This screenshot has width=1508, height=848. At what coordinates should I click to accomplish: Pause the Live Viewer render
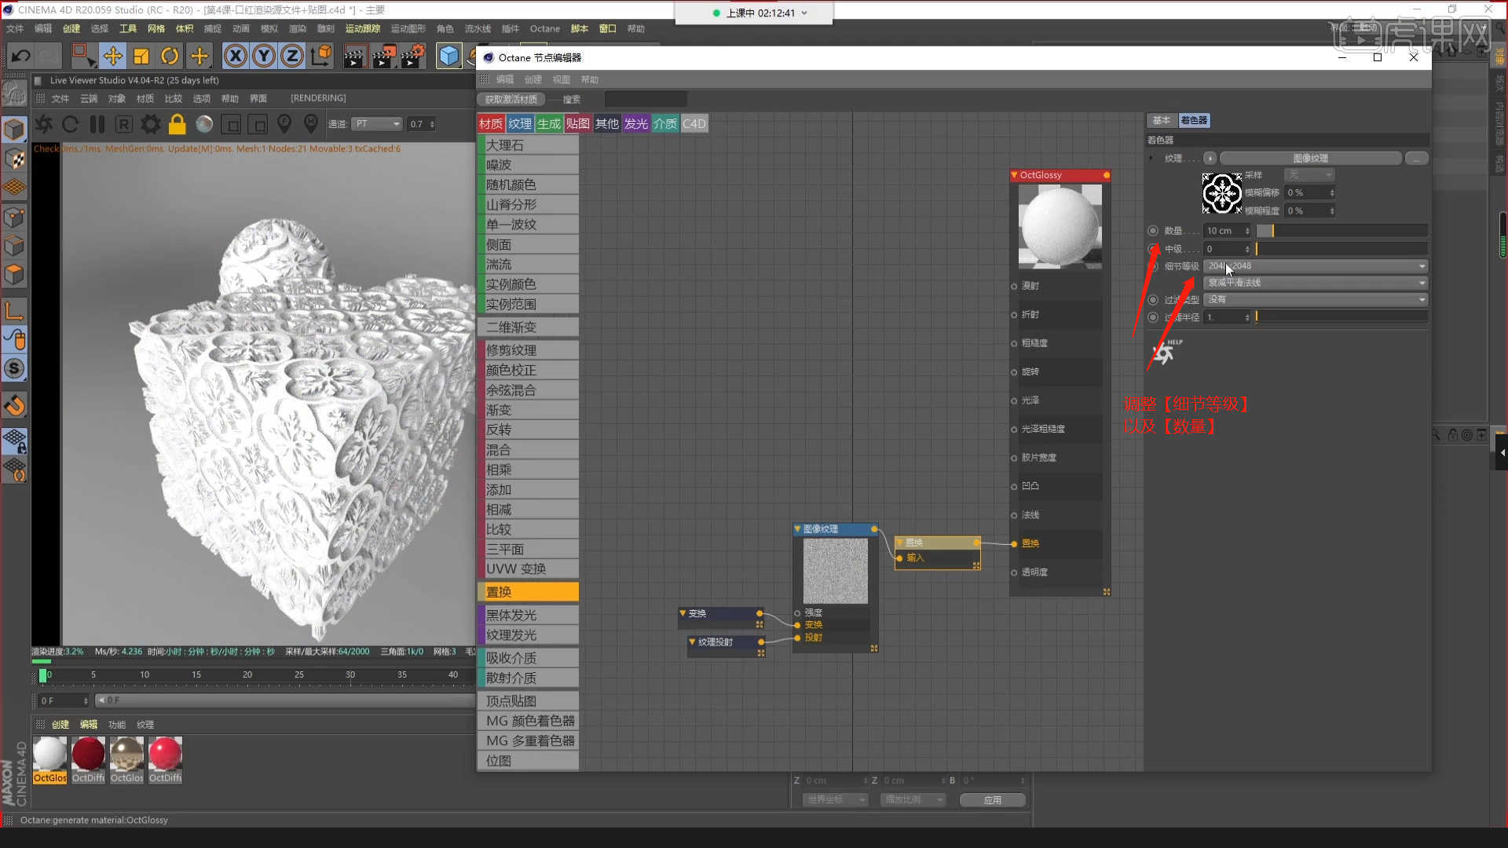97,124
